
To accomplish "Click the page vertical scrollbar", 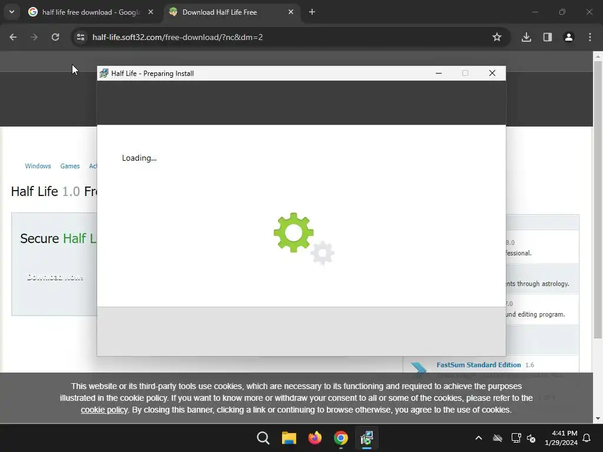I will [598, 200].
